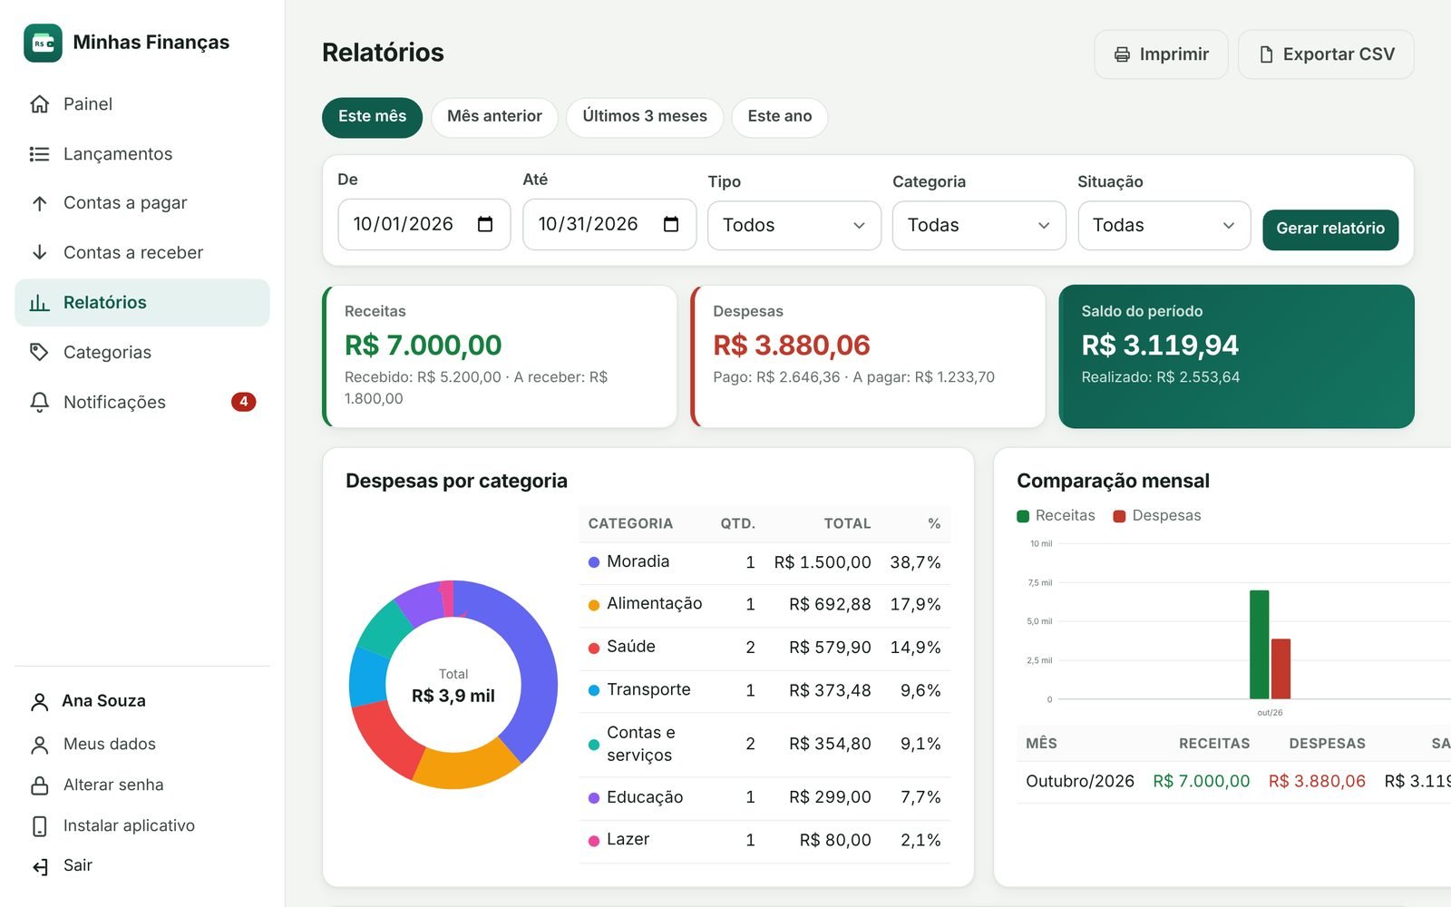The image size is (1451, 907).
Task: Click the Alterar senha padlock icon
Action: [39, 785]
